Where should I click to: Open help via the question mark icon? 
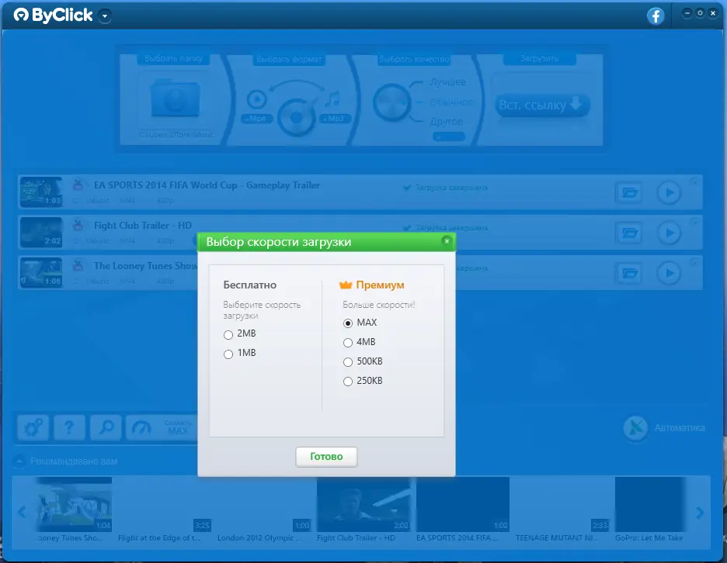click(x=69, y=427)
